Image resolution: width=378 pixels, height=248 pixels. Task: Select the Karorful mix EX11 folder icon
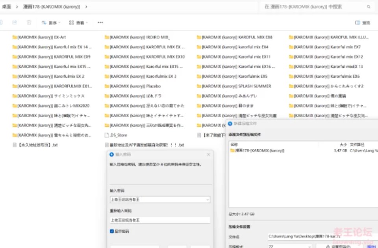(199, 57)
